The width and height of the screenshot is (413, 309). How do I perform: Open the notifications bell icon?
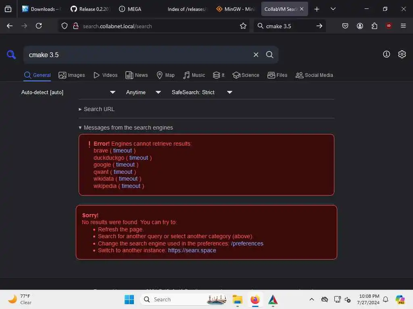point(386,299)
